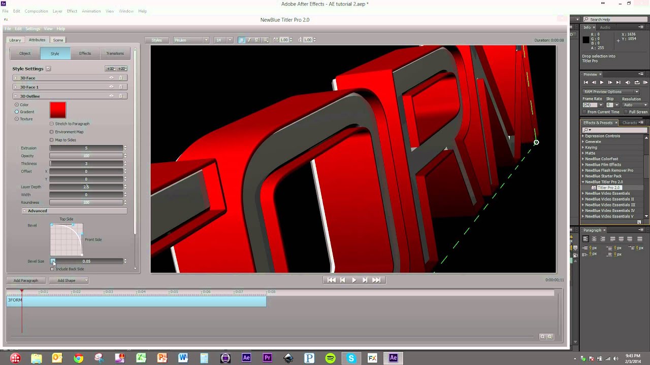Collapse NewBlue Titler Pro 2.0 category
Image resolution: width=650 pixels, height=365 pixels.
(583, 182)
